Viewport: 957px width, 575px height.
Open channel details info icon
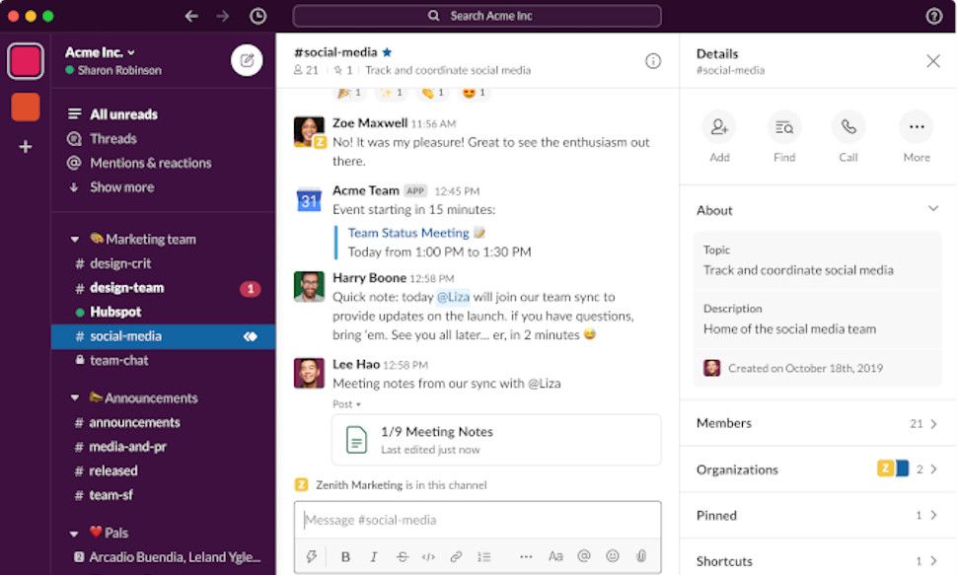coord(653,61)
